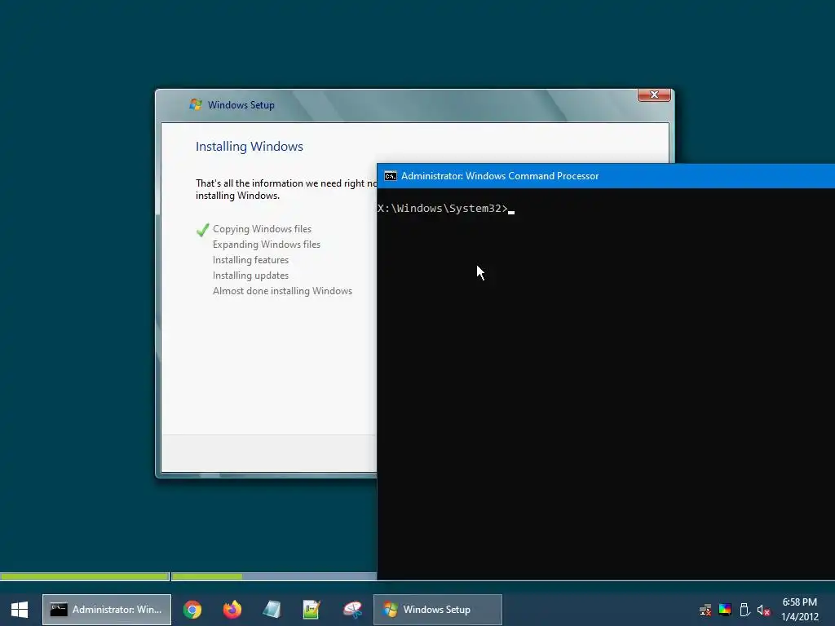This screenshot has width=835, height=626.
Task: Click the Windows Setup title bar flag icon
Action: [x=196, y=104]
